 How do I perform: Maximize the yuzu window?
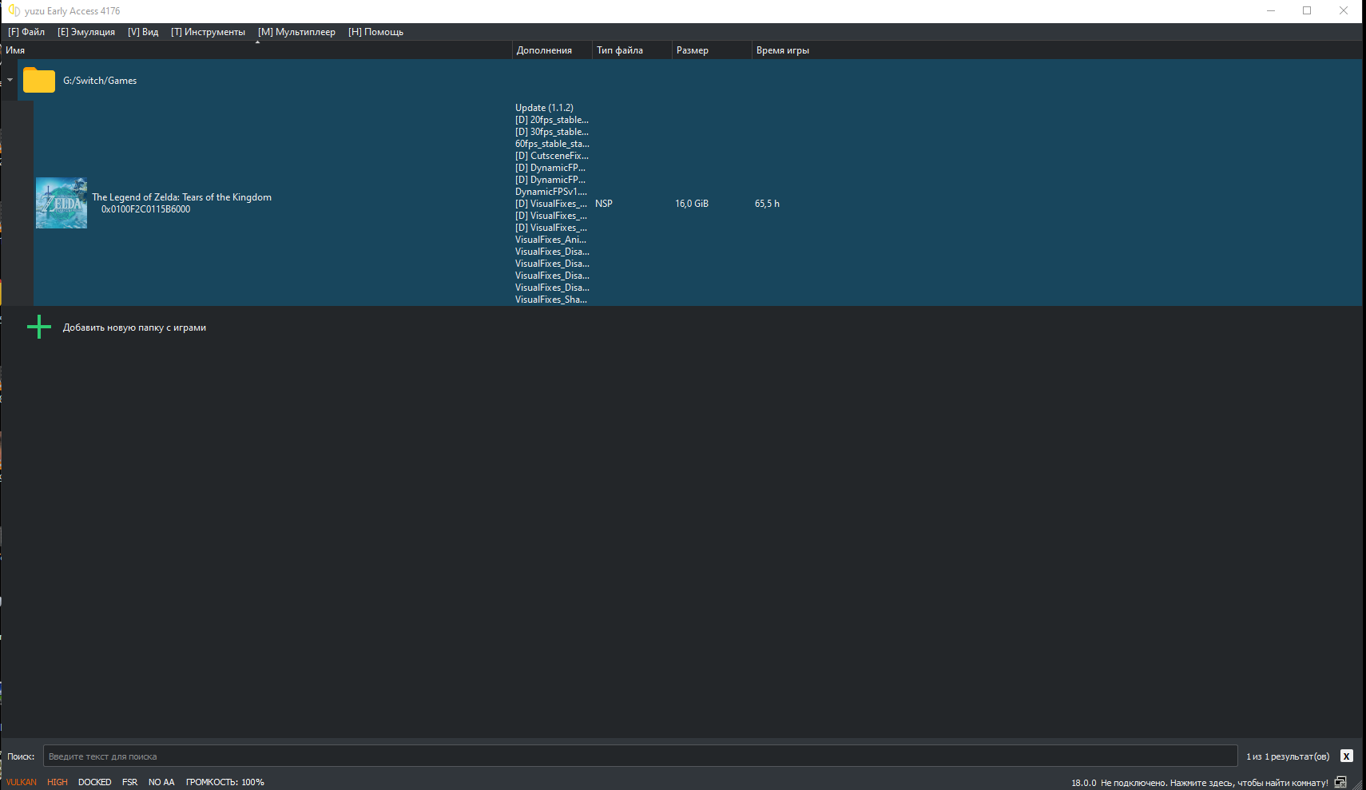coord(1307,10)
